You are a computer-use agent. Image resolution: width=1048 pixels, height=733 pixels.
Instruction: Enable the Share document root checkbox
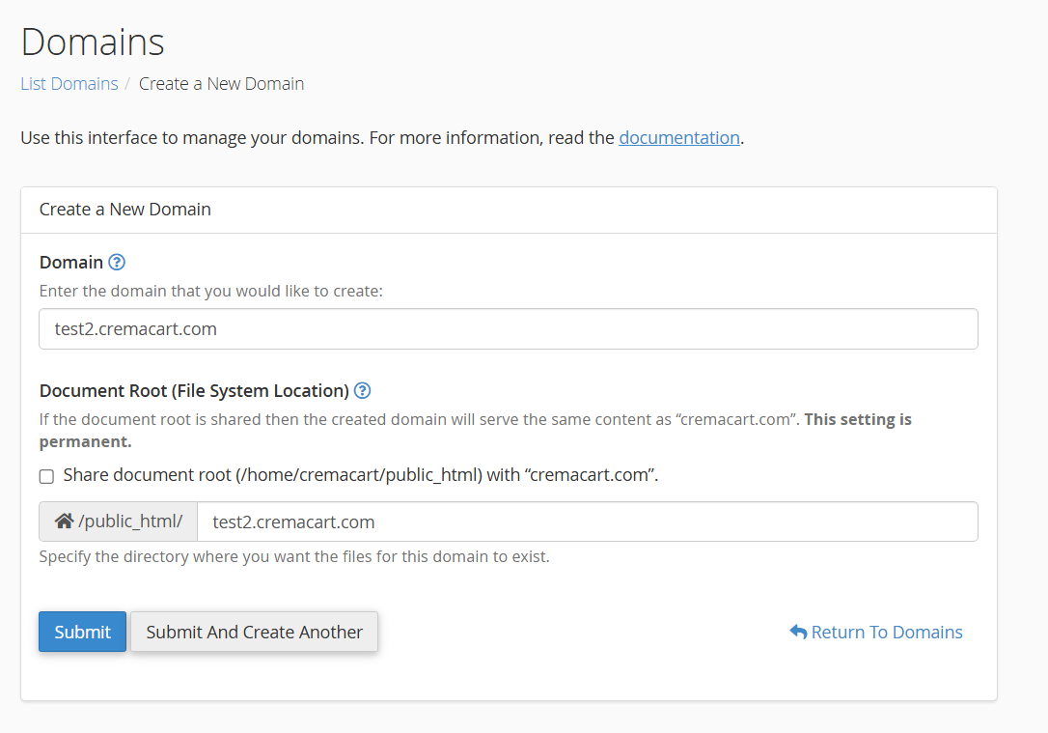click(x=46, y=476)
